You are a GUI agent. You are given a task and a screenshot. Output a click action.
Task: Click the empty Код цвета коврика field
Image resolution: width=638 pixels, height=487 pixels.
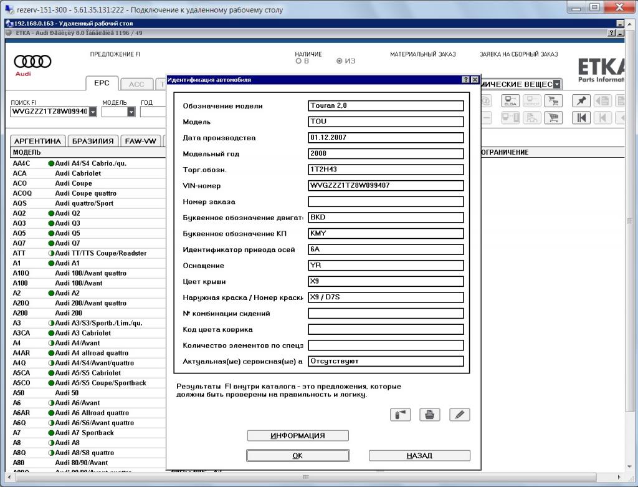pos(386,329)
